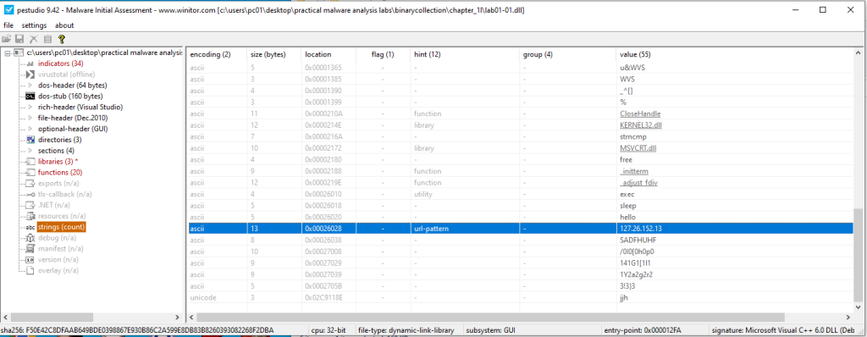Click the dos-stub console icon
867x337 pixels.
pyautogui.click(x=30, y=97)
